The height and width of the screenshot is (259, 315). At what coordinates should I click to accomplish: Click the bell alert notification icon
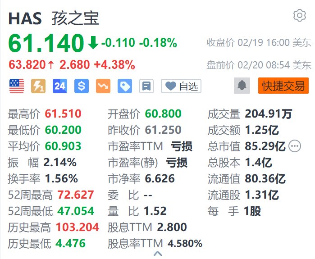click(242, 86)
